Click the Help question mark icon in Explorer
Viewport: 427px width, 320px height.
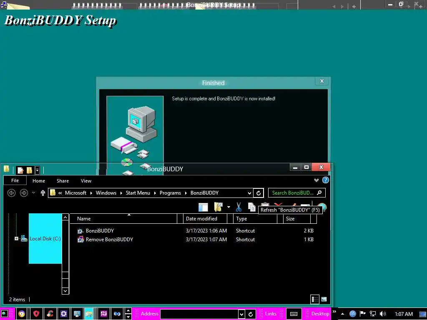click(325, 180)
